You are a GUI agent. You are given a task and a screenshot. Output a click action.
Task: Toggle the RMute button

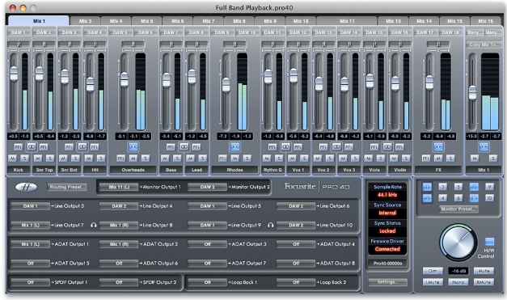click(484, 282)
